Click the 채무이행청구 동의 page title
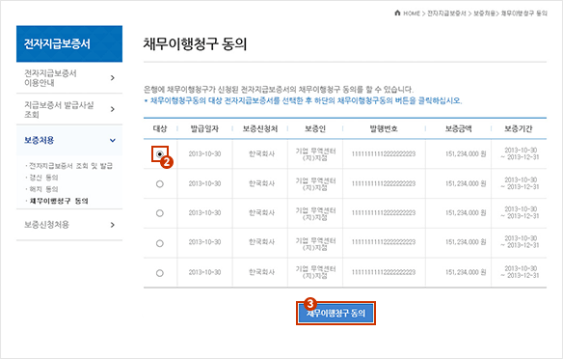Viewport: 563px width, 359px height. pyautogui.click(x=195, y=43)
